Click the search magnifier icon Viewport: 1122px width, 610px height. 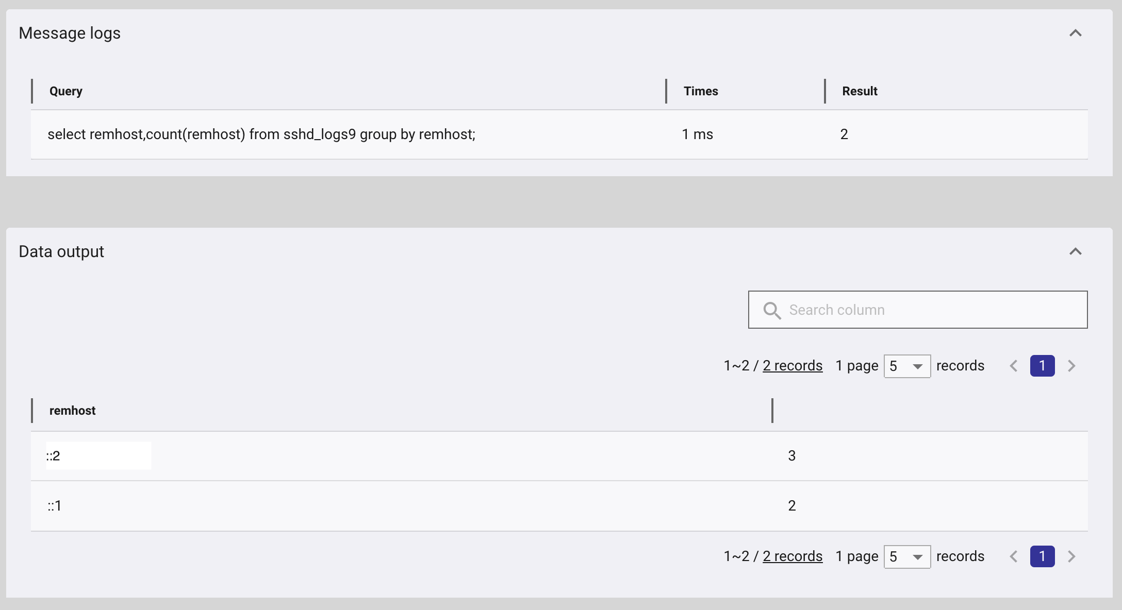click(x=772, y=310)
